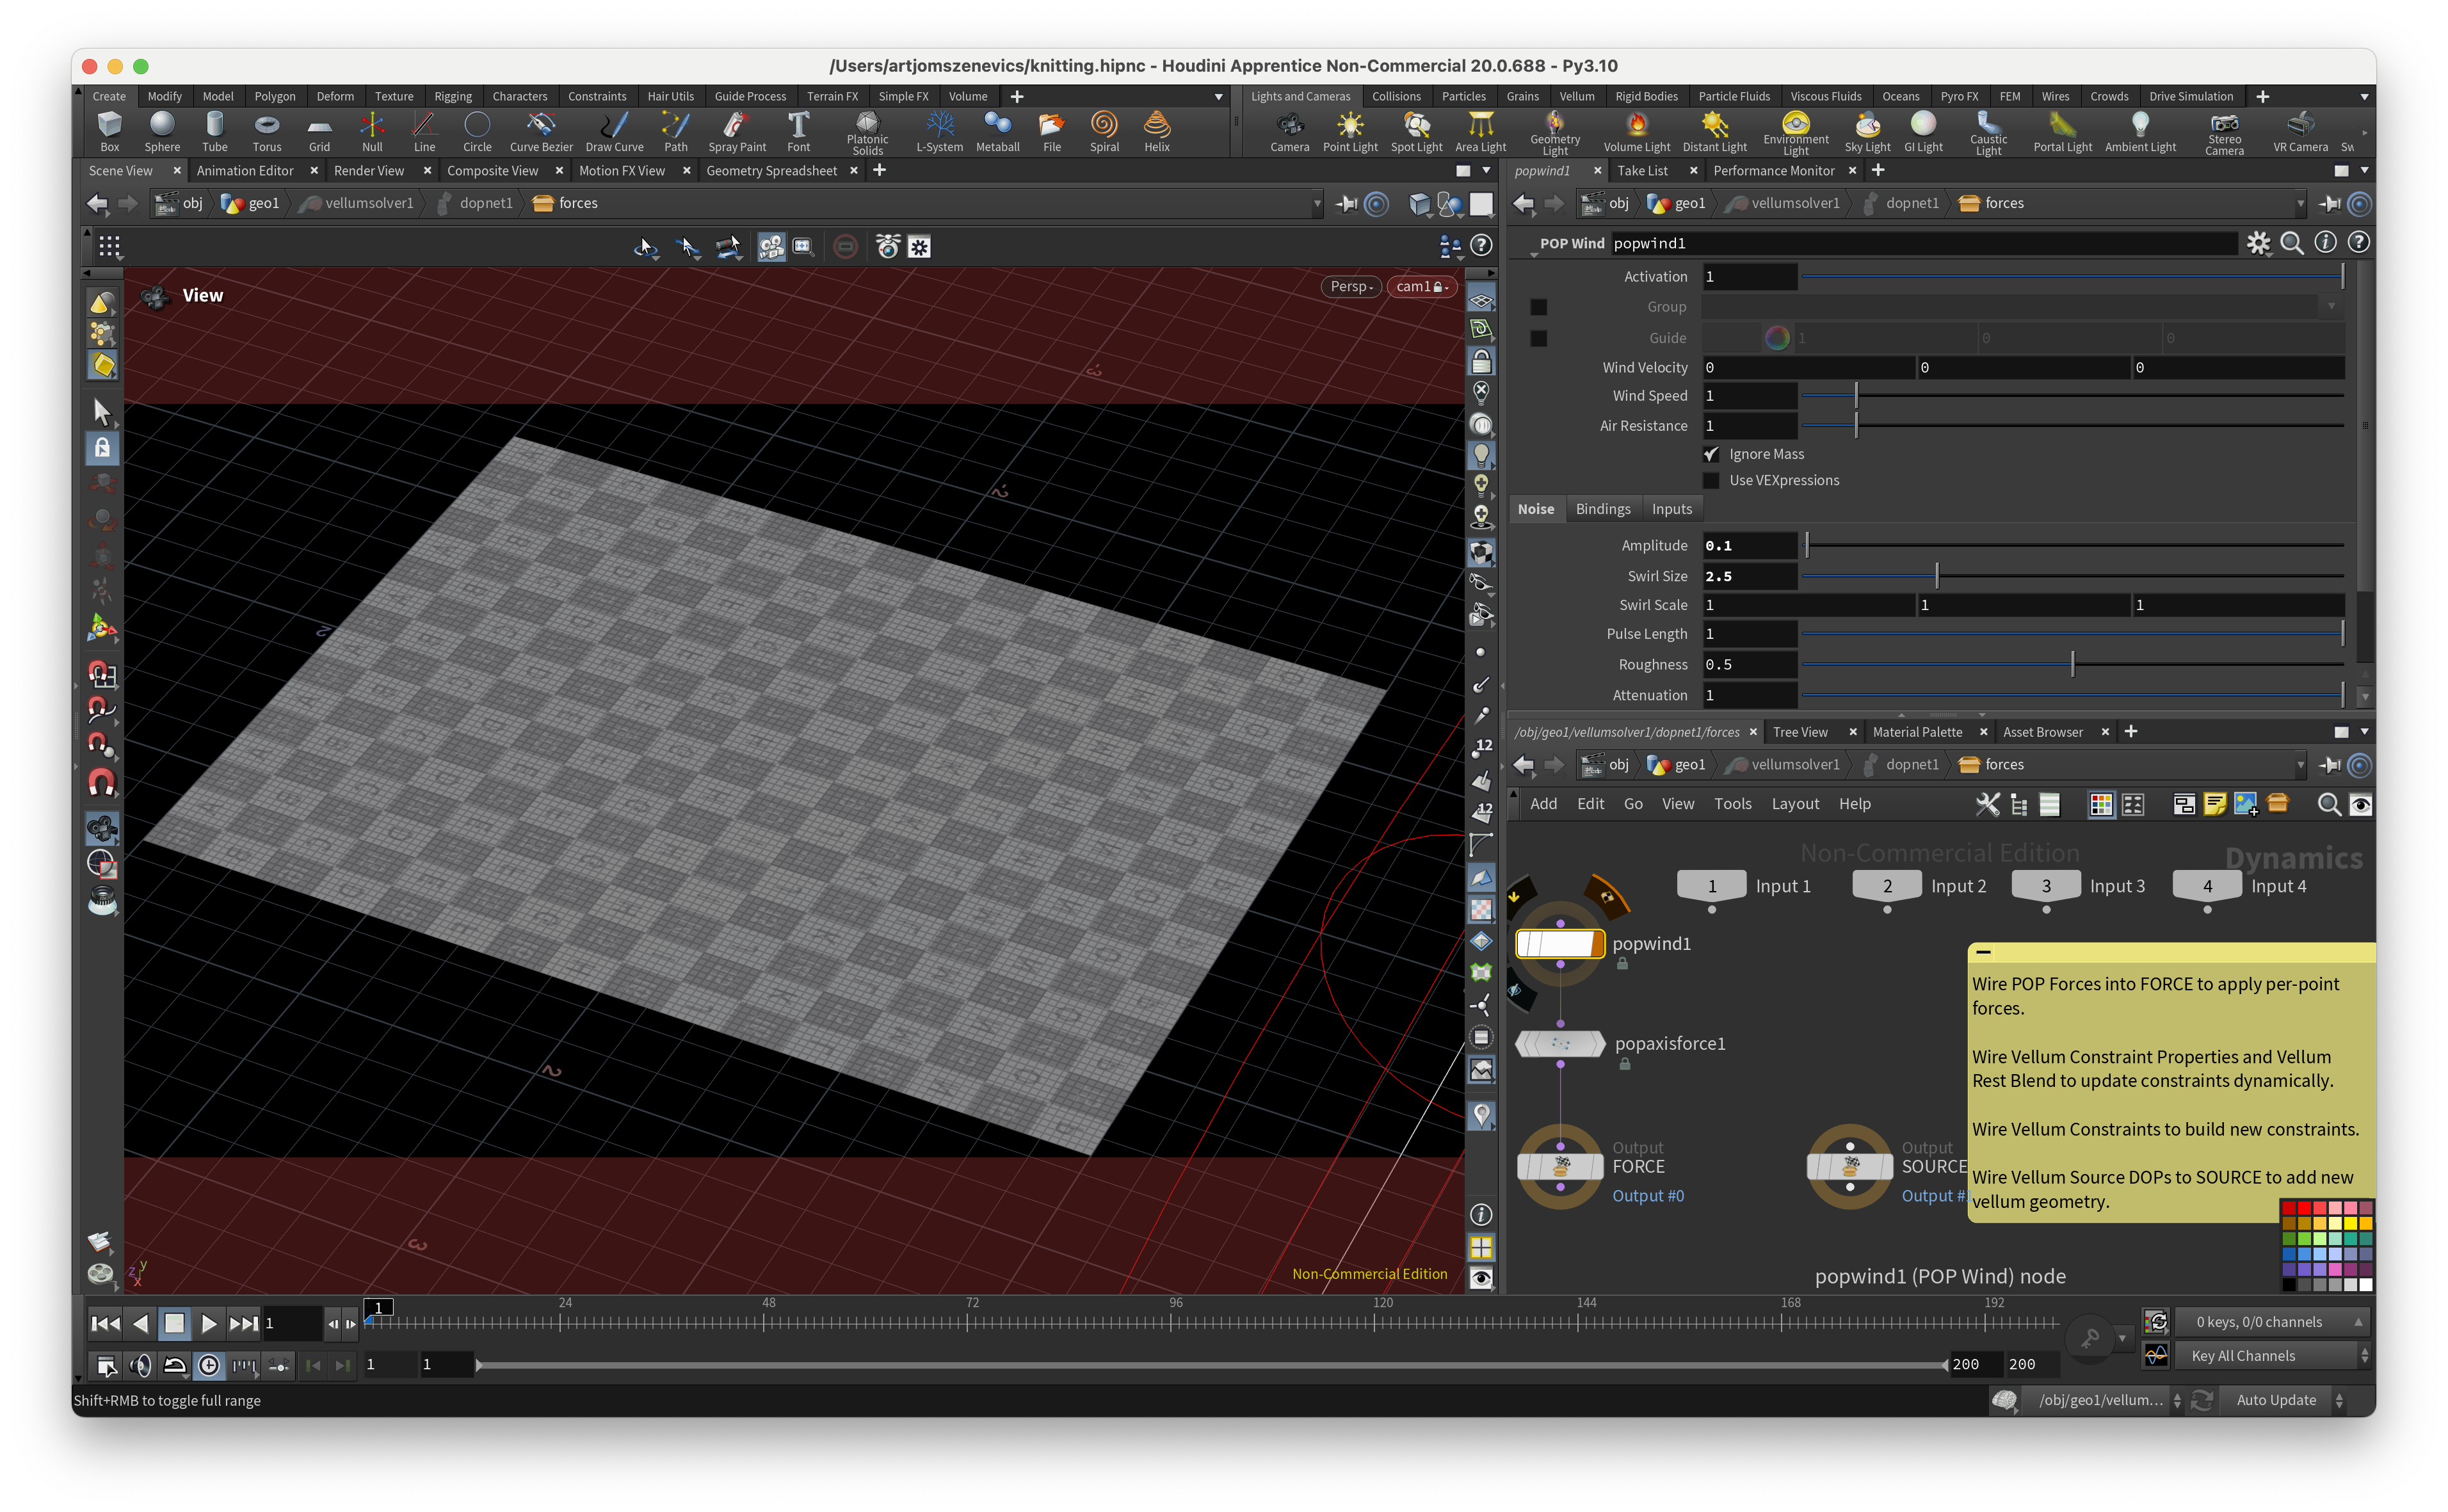
Task: Toggle the Group parameter checkbox
Action: pos(1539,307)
